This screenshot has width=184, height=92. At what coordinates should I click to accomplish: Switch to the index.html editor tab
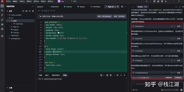[x=53, y=7]
